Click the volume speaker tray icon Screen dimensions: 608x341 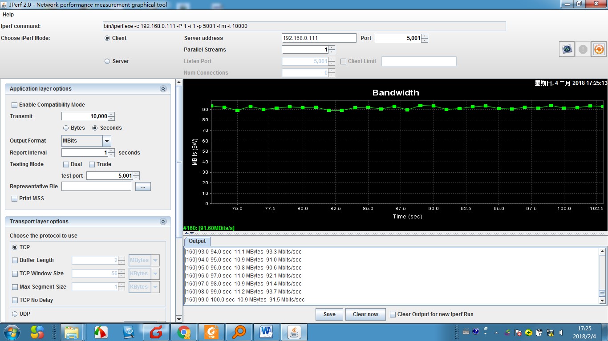[x=561, y=332]
